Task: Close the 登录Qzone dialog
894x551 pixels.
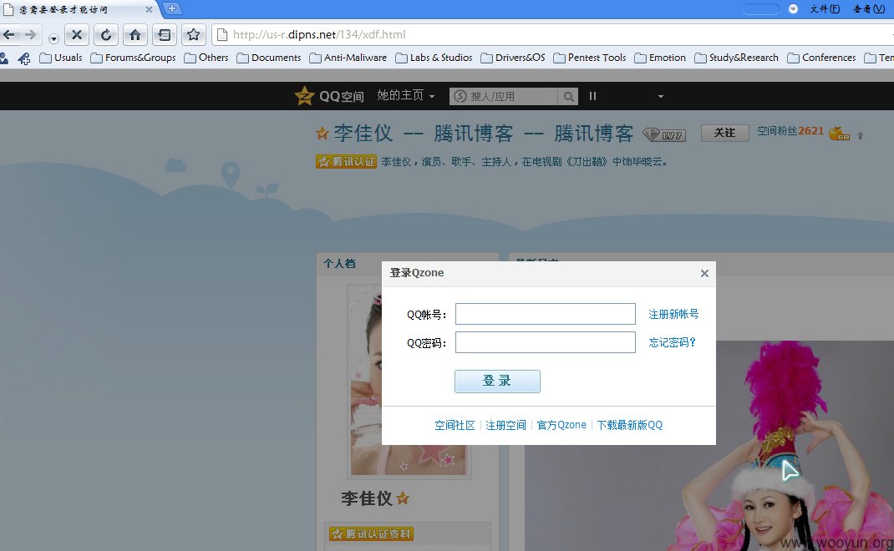Action: point(704,274)
